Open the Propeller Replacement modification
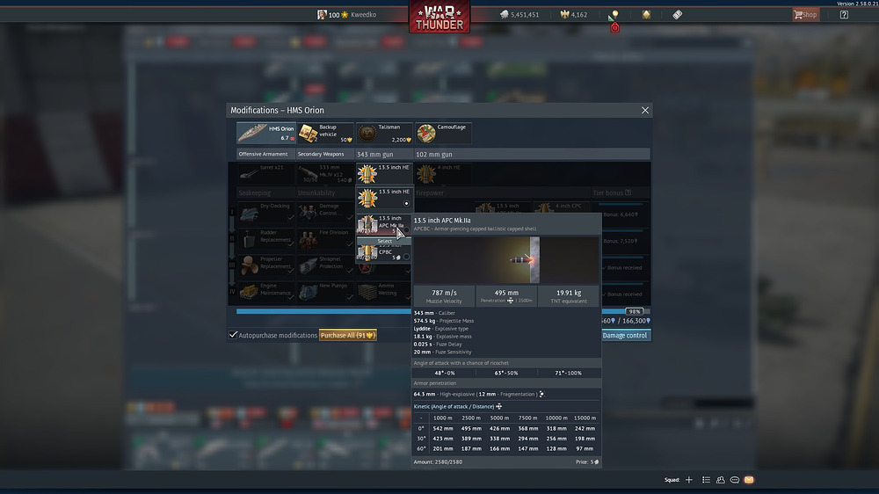This screenshot has width=879, height=494. tap(266, 265)
